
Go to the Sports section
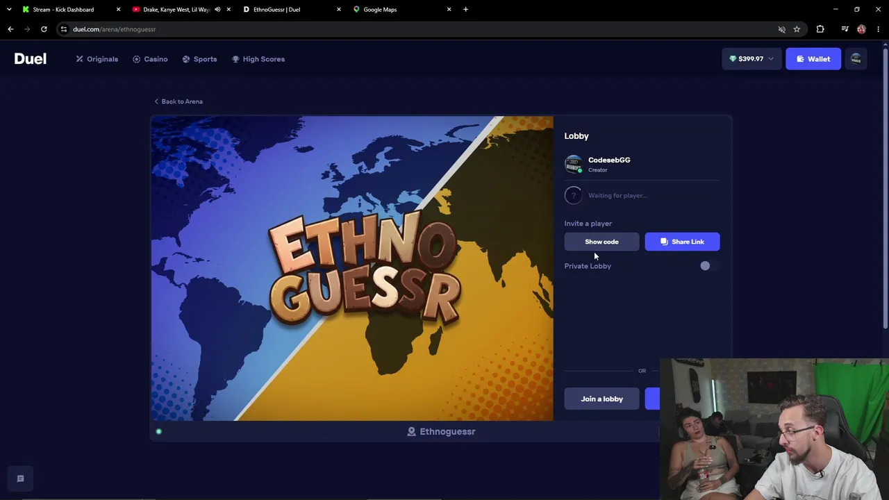[x=199, y=59]
